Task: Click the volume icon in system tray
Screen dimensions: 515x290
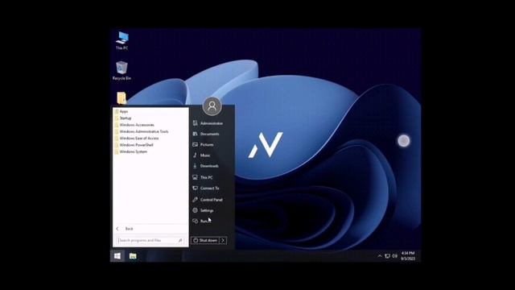Action: pyautogui.click(x=395, y=256)
